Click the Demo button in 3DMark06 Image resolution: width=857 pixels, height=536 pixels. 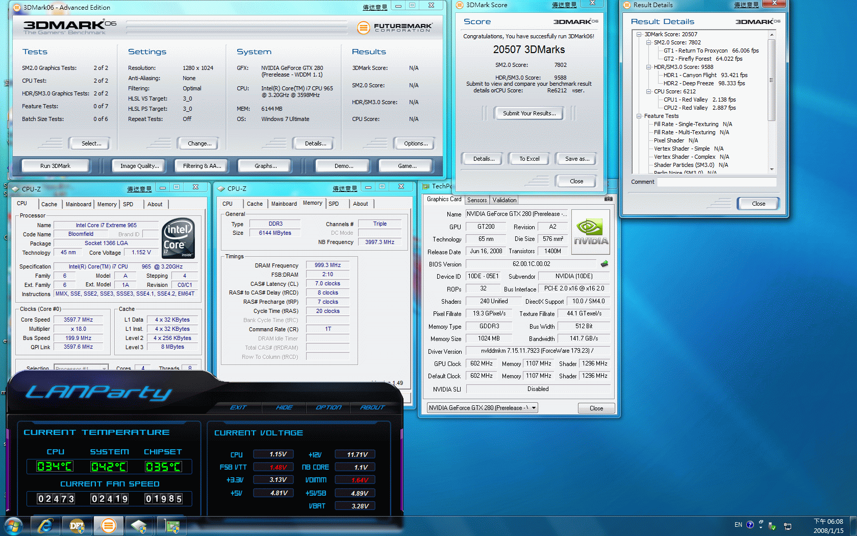tap(344, 166)
